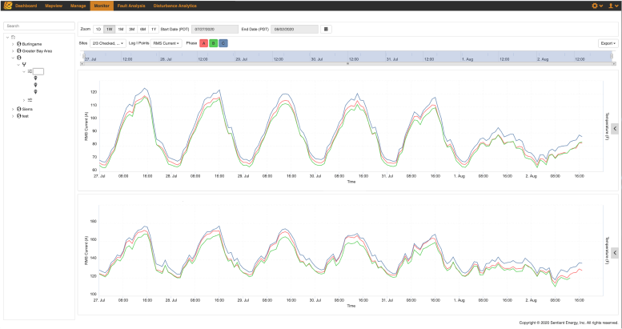Image resolution: width=622 pixels, height=329 pixels.
Task: Open the Mapview tab
Action: pos(54,6)
